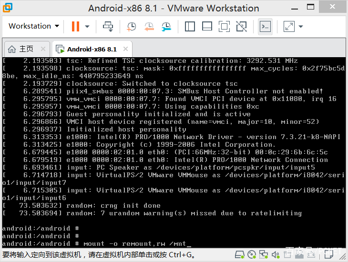
Task: Open the Workstation menu
Action: (x=34, y=26)
